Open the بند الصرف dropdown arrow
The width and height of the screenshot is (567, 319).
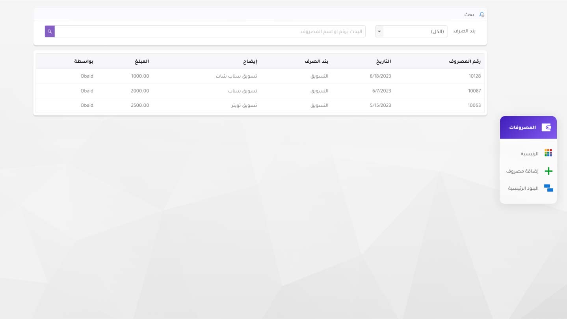(379, 32)
